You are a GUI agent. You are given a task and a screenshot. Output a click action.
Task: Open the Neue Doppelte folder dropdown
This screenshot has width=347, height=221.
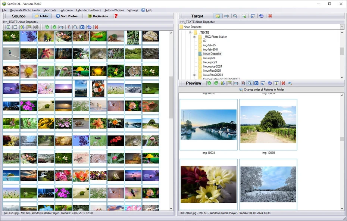tap(342, 27)
